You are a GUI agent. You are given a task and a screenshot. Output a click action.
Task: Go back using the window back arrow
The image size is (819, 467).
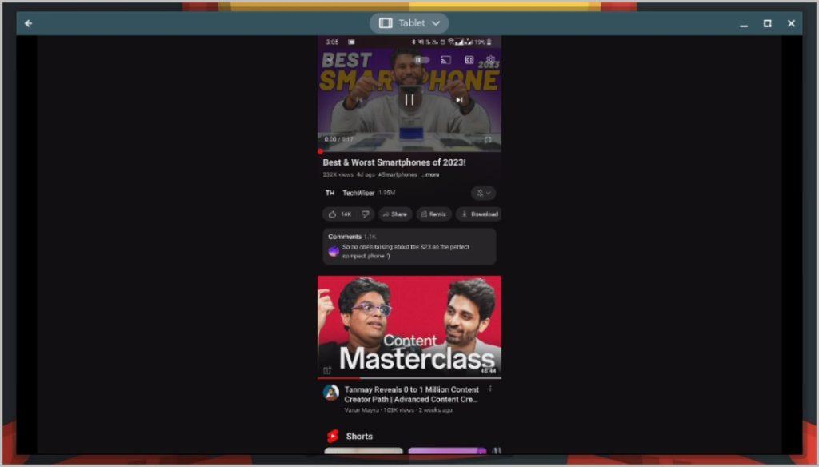[x=28, y=23]
